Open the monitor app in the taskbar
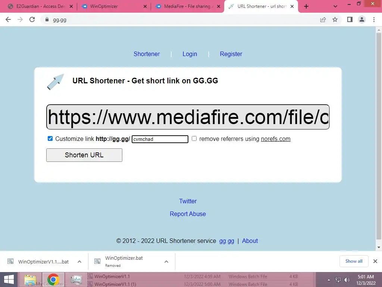Image resolution: width=382 pixels, height=287 pixels. (76, 280)
